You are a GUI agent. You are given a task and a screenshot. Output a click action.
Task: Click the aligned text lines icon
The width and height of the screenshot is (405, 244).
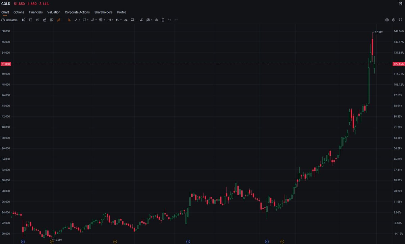tap(52, 20)
